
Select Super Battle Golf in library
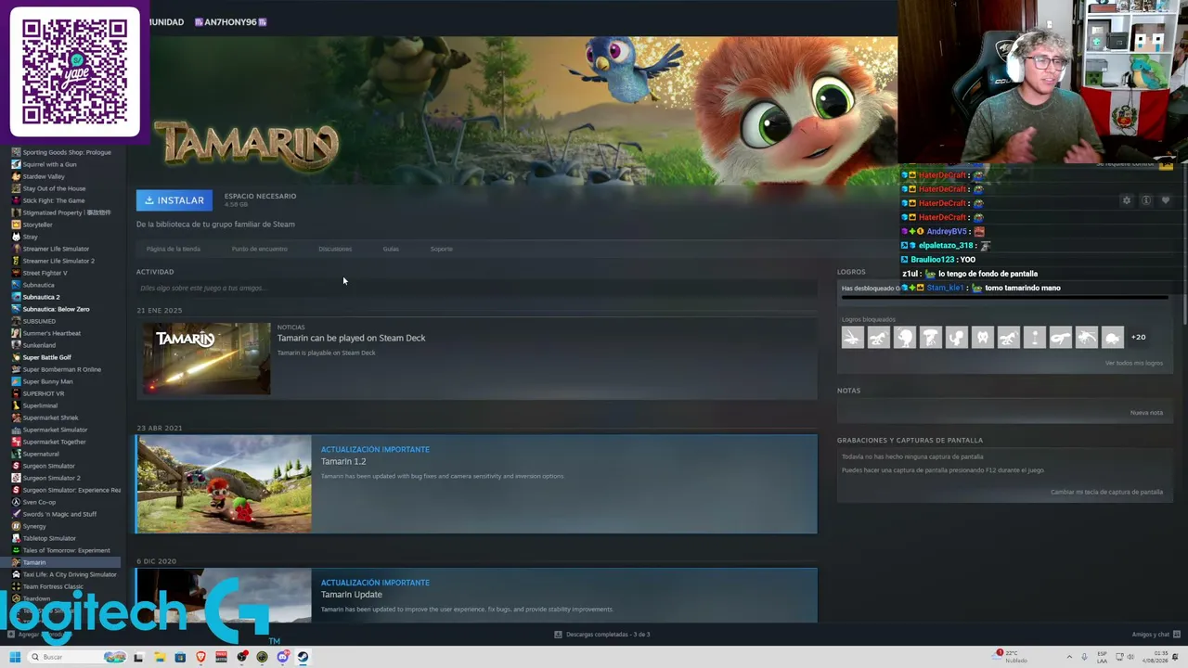click(46, 357)
